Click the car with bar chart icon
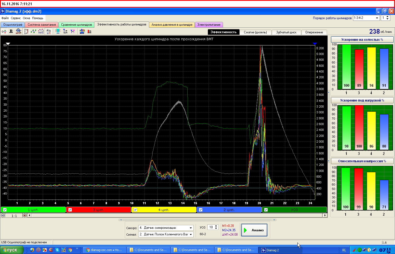The image size is (395, 254). 82,31
